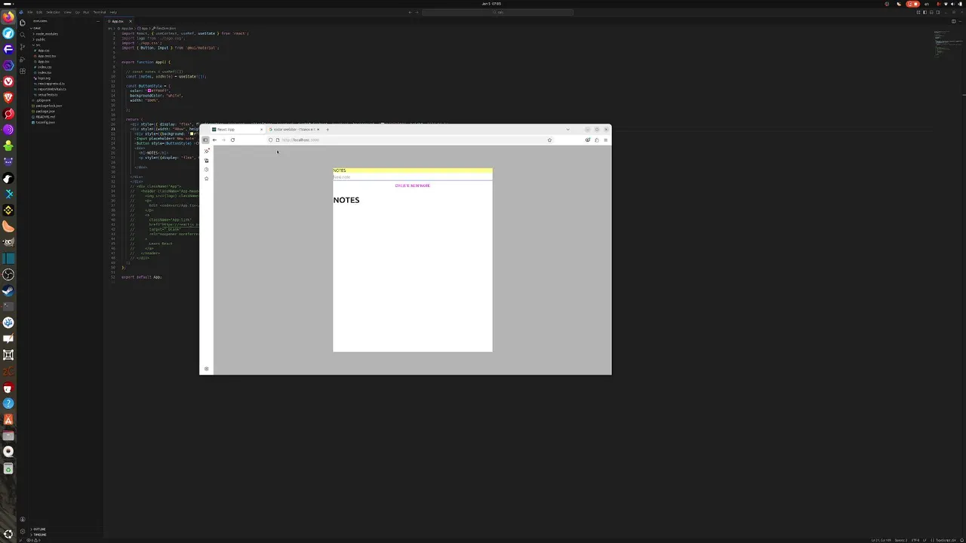Open Tor Browser from the dock
966x543 pixels.
(8, 129)
